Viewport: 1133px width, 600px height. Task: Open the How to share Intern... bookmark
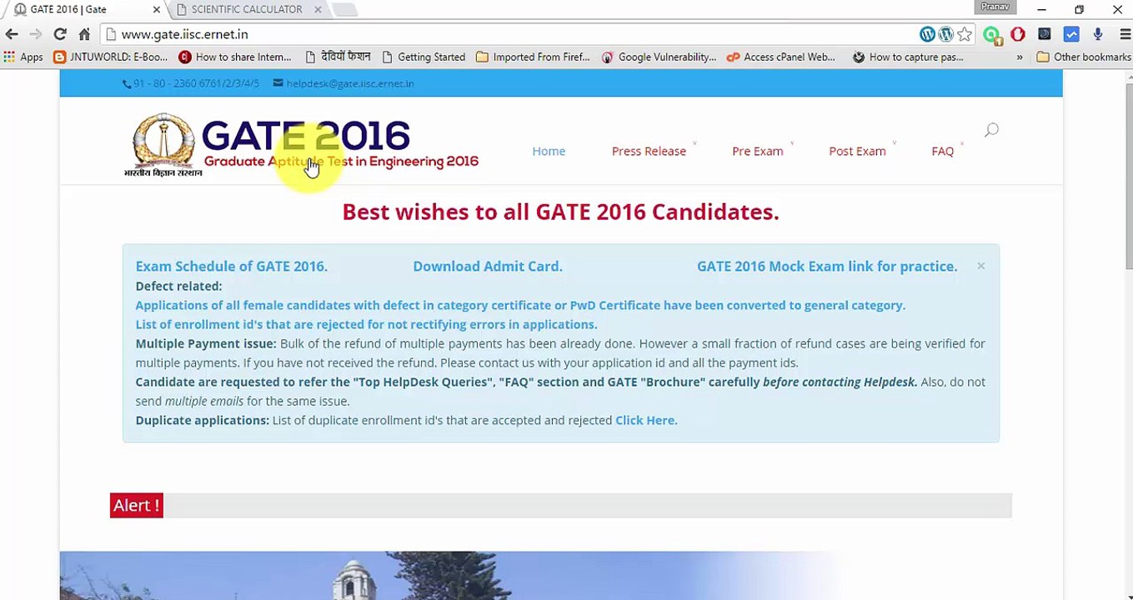[x=234, y=57]
